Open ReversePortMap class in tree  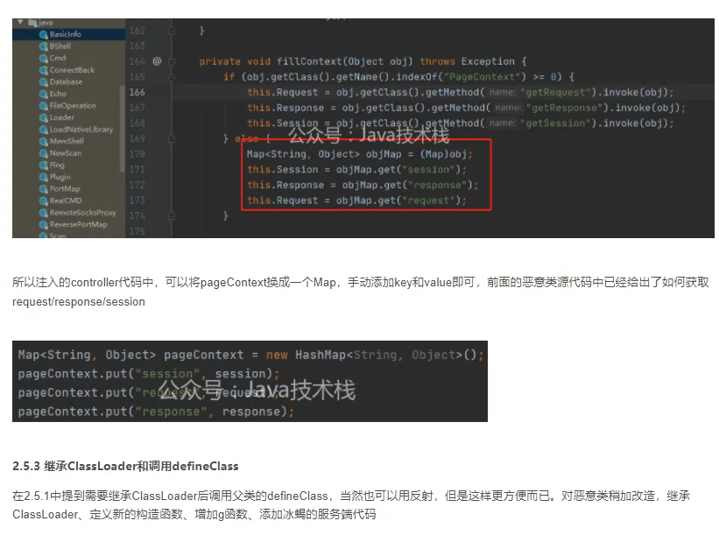[x=78, y=225]
